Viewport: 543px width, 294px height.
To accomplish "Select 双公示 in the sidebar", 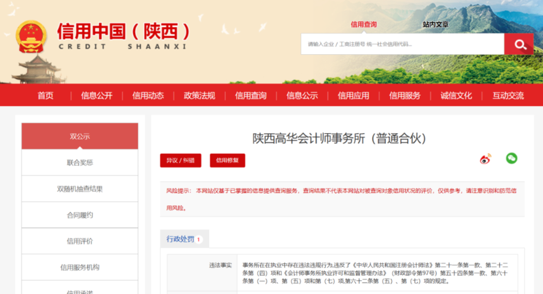I will click(80, 136).
